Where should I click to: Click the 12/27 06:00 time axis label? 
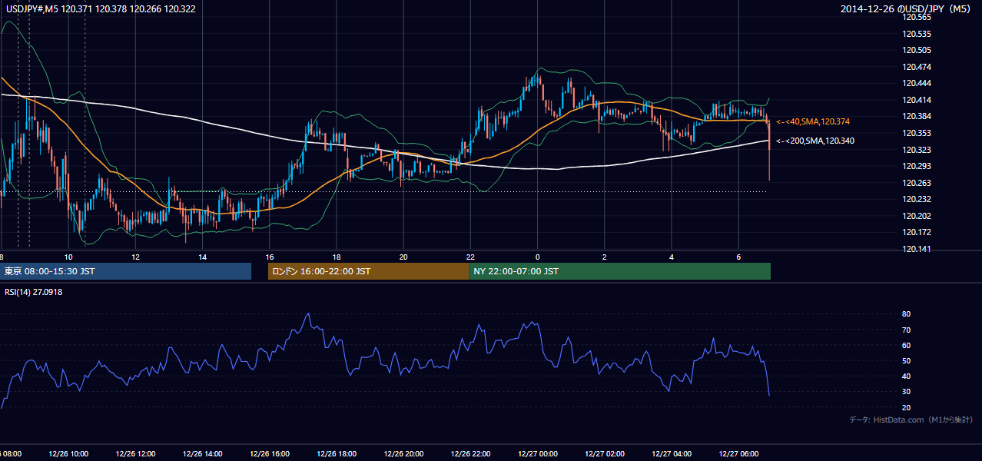738,453
